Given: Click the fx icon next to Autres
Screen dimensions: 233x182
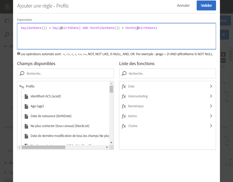Looking at the screenshot, I should click(124, 116).
